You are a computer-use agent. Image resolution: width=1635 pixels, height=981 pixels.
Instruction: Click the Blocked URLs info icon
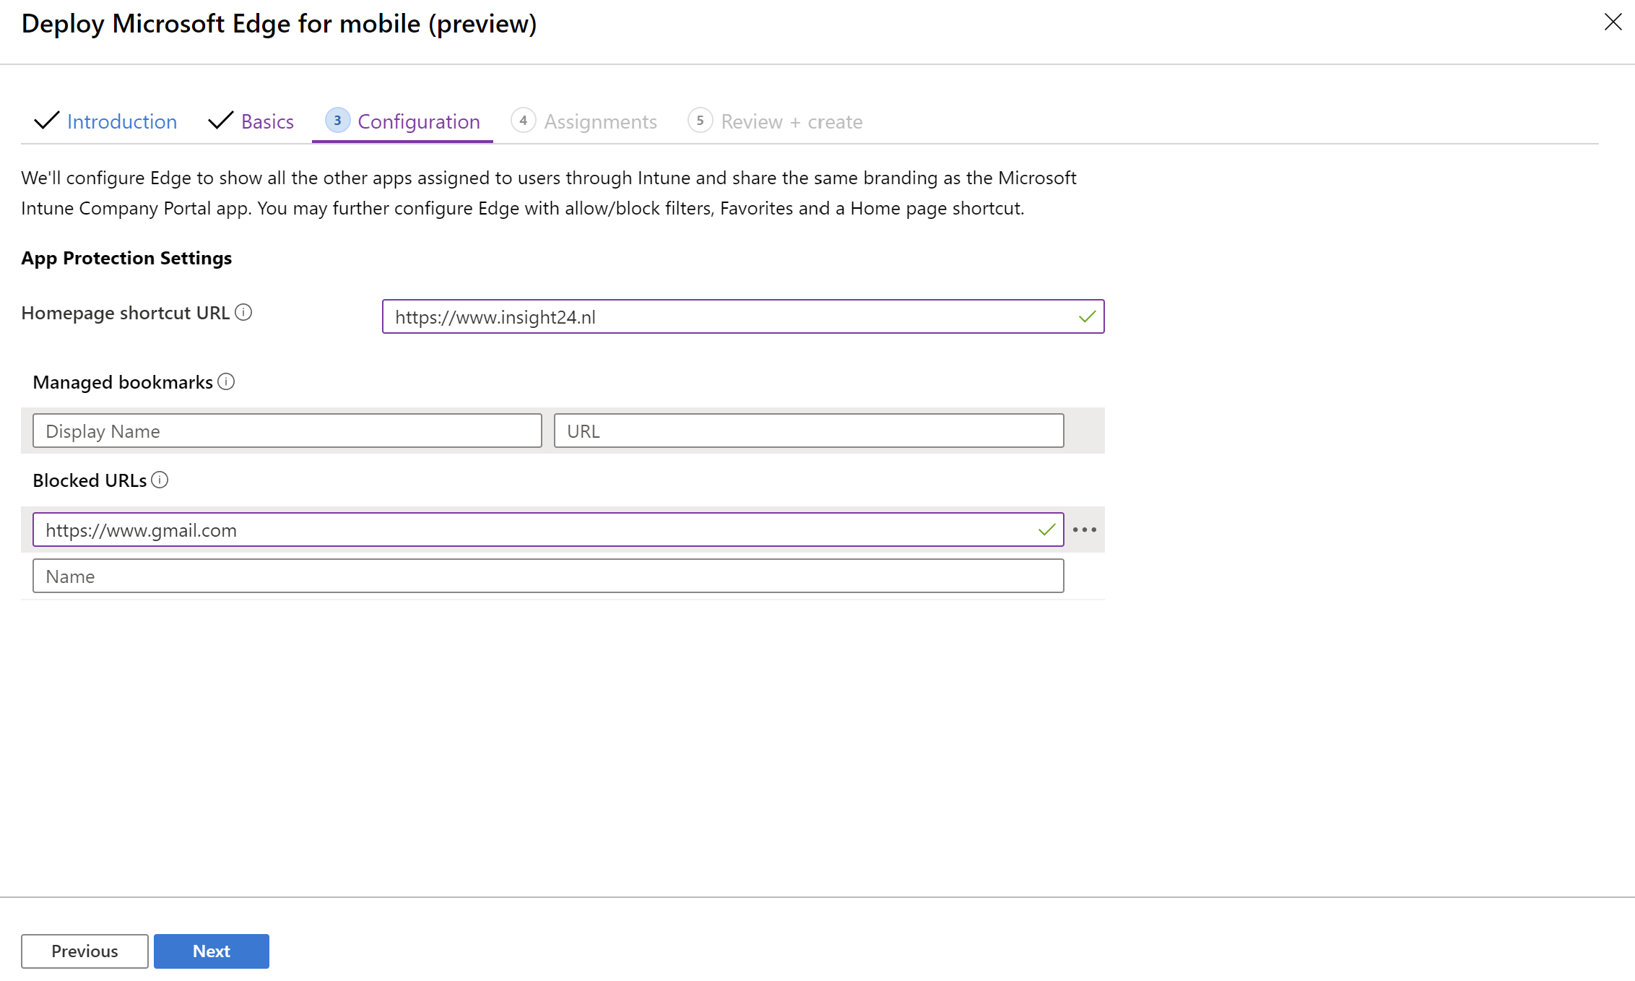[160, 480]
